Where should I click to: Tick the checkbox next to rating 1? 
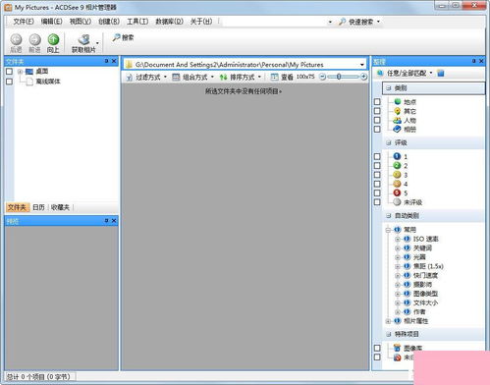377,156
